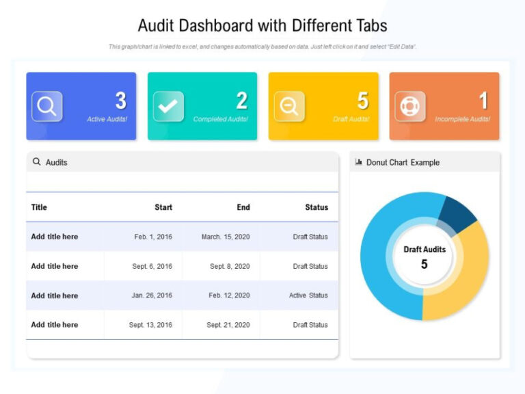Click the search icon beside Audits heading
Viewport: 525px width, 394px height.
36,162
